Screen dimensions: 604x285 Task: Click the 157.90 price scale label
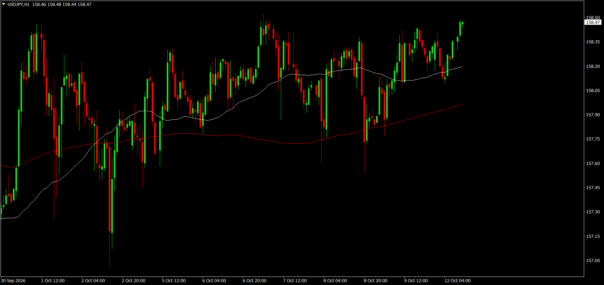[593, 115]
